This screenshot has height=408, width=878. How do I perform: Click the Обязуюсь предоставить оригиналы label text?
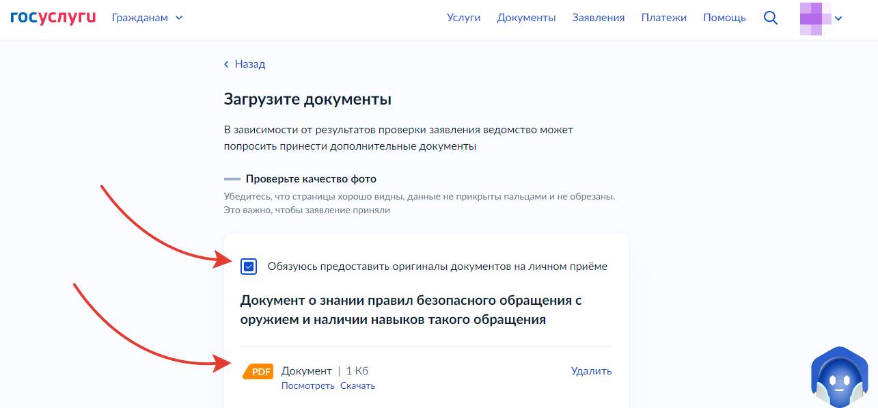point(437,267)
